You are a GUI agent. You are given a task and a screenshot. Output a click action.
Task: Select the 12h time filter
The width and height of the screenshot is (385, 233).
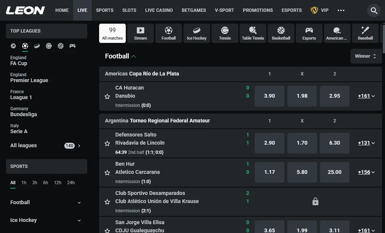tap(58, 183)
